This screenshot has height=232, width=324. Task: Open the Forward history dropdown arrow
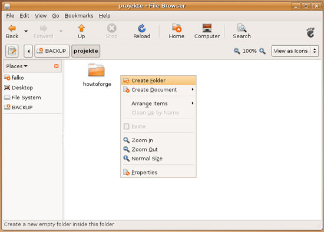point(61,31)
